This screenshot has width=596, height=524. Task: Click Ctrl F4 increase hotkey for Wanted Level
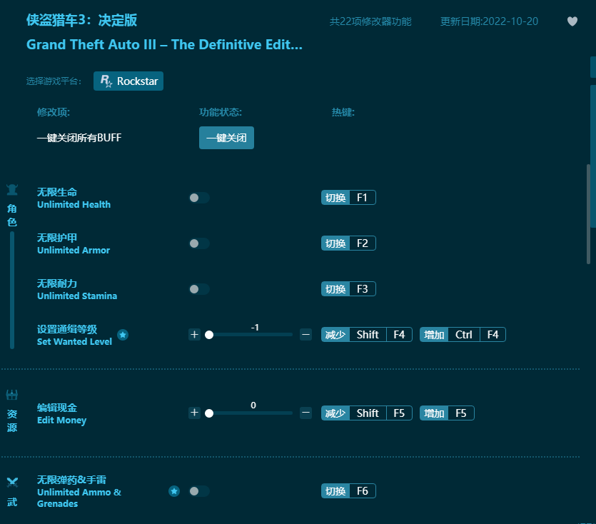(x=463, y=335)
